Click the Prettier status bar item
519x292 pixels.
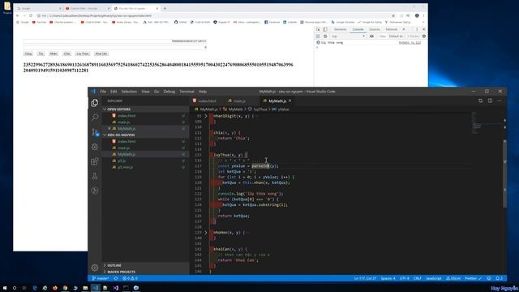(x=474, y=278)
